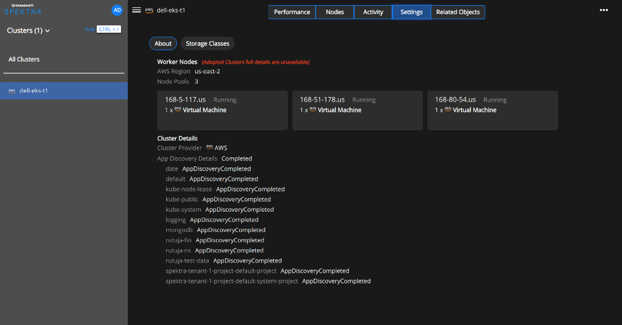Open the Related Objects tab
622x325 pixels.
point(458,12)
